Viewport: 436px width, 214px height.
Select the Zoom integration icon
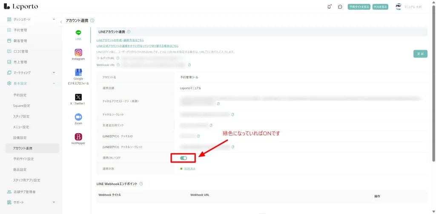(x=78, y=117)
